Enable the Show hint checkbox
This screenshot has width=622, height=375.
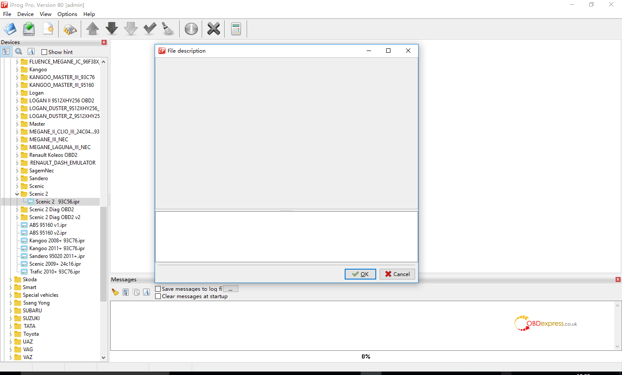pyautogui.click(x=44, y=52)
